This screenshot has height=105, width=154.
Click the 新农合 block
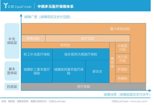pyautogui.click(x=97, y=71)
